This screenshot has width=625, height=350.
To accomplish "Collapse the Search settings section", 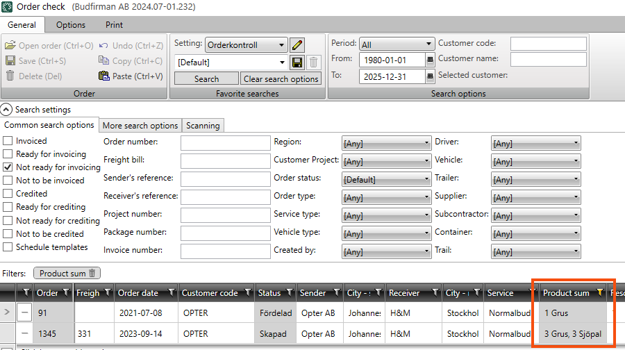I will point(6,110).
